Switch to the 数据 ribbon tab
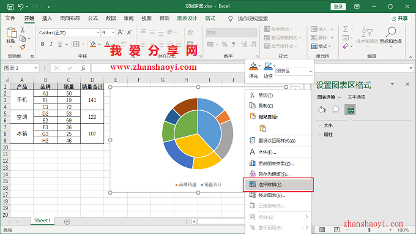This screenshot has width=416, height=234. (x=111, y=18)
